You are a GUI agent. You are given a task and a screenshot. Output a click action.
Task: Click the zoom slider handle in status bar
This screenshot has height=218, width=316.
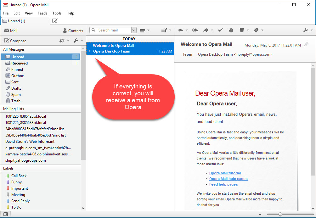(280, 214)
